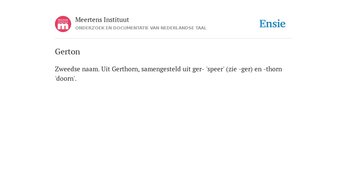Image resolution: width=347 pixels, height=173 pixels.
Task: Click the pink Meertens Instituut round logo
Action: click(x=63, y=24)
